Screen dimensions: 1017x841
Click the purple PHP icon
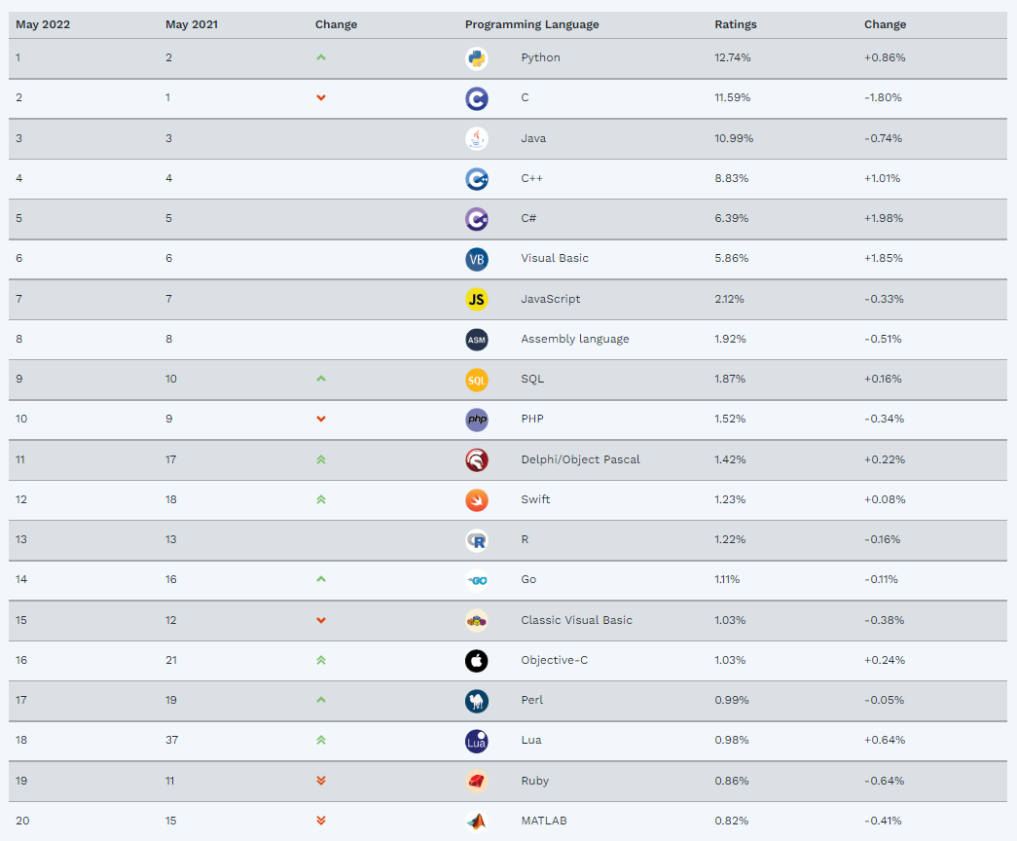pyautogui.click(x=477, y=420)
